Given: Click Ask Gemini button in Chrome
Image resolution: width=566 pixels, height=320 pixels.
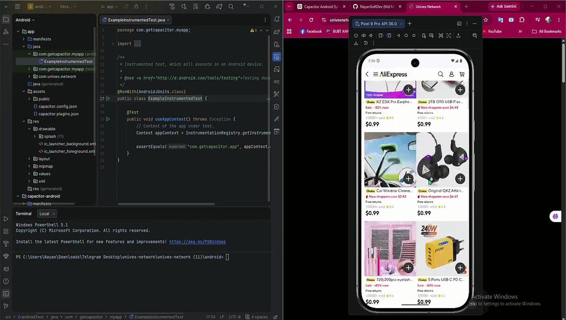Looking at the screenshot, I should point(503,7).
